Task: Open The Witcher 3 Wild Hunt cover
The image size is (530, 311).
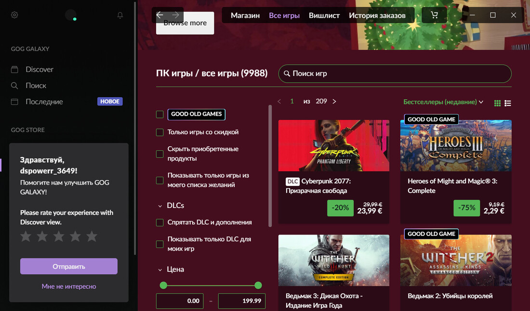Action: 333,260
